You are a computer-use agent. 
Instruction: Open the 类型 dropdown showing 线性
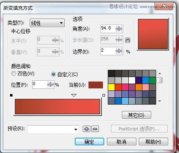point(47,23)
